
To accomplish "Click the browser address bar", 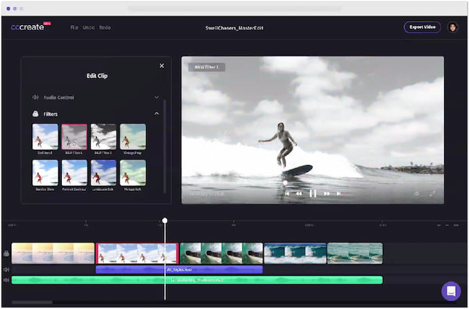I will coord(234,9).
